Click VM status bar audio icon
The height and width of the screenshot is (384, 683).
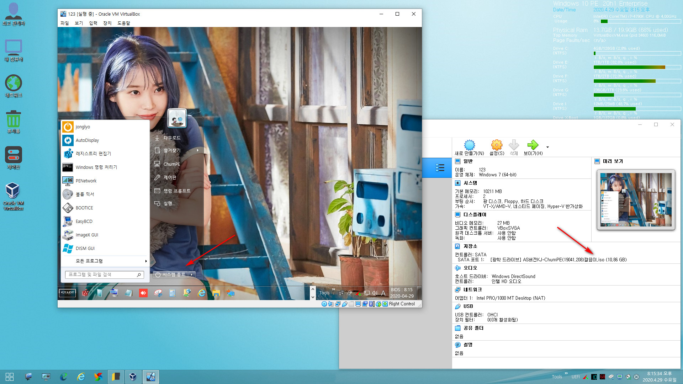click(331, 304)
